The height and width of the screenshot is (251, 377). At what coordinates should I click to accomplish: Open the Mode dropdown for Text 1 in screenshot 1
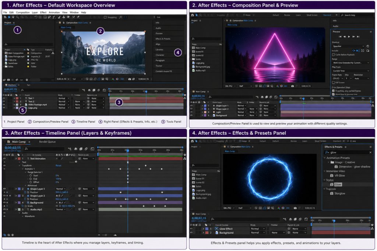pos(63,98)
